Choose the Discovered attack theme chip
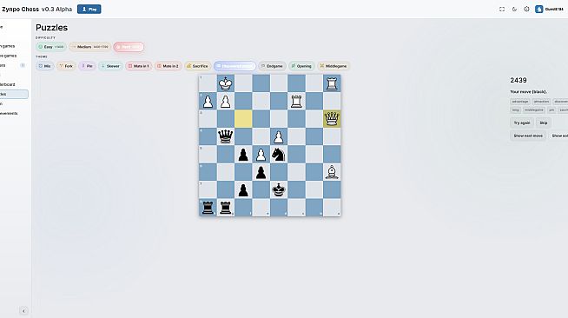 click(x=234, y=66)
